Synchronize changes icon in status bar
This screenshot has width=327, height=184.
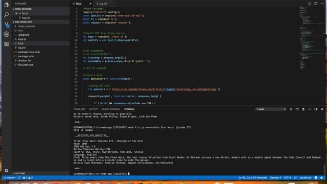[x=19, y=178]
